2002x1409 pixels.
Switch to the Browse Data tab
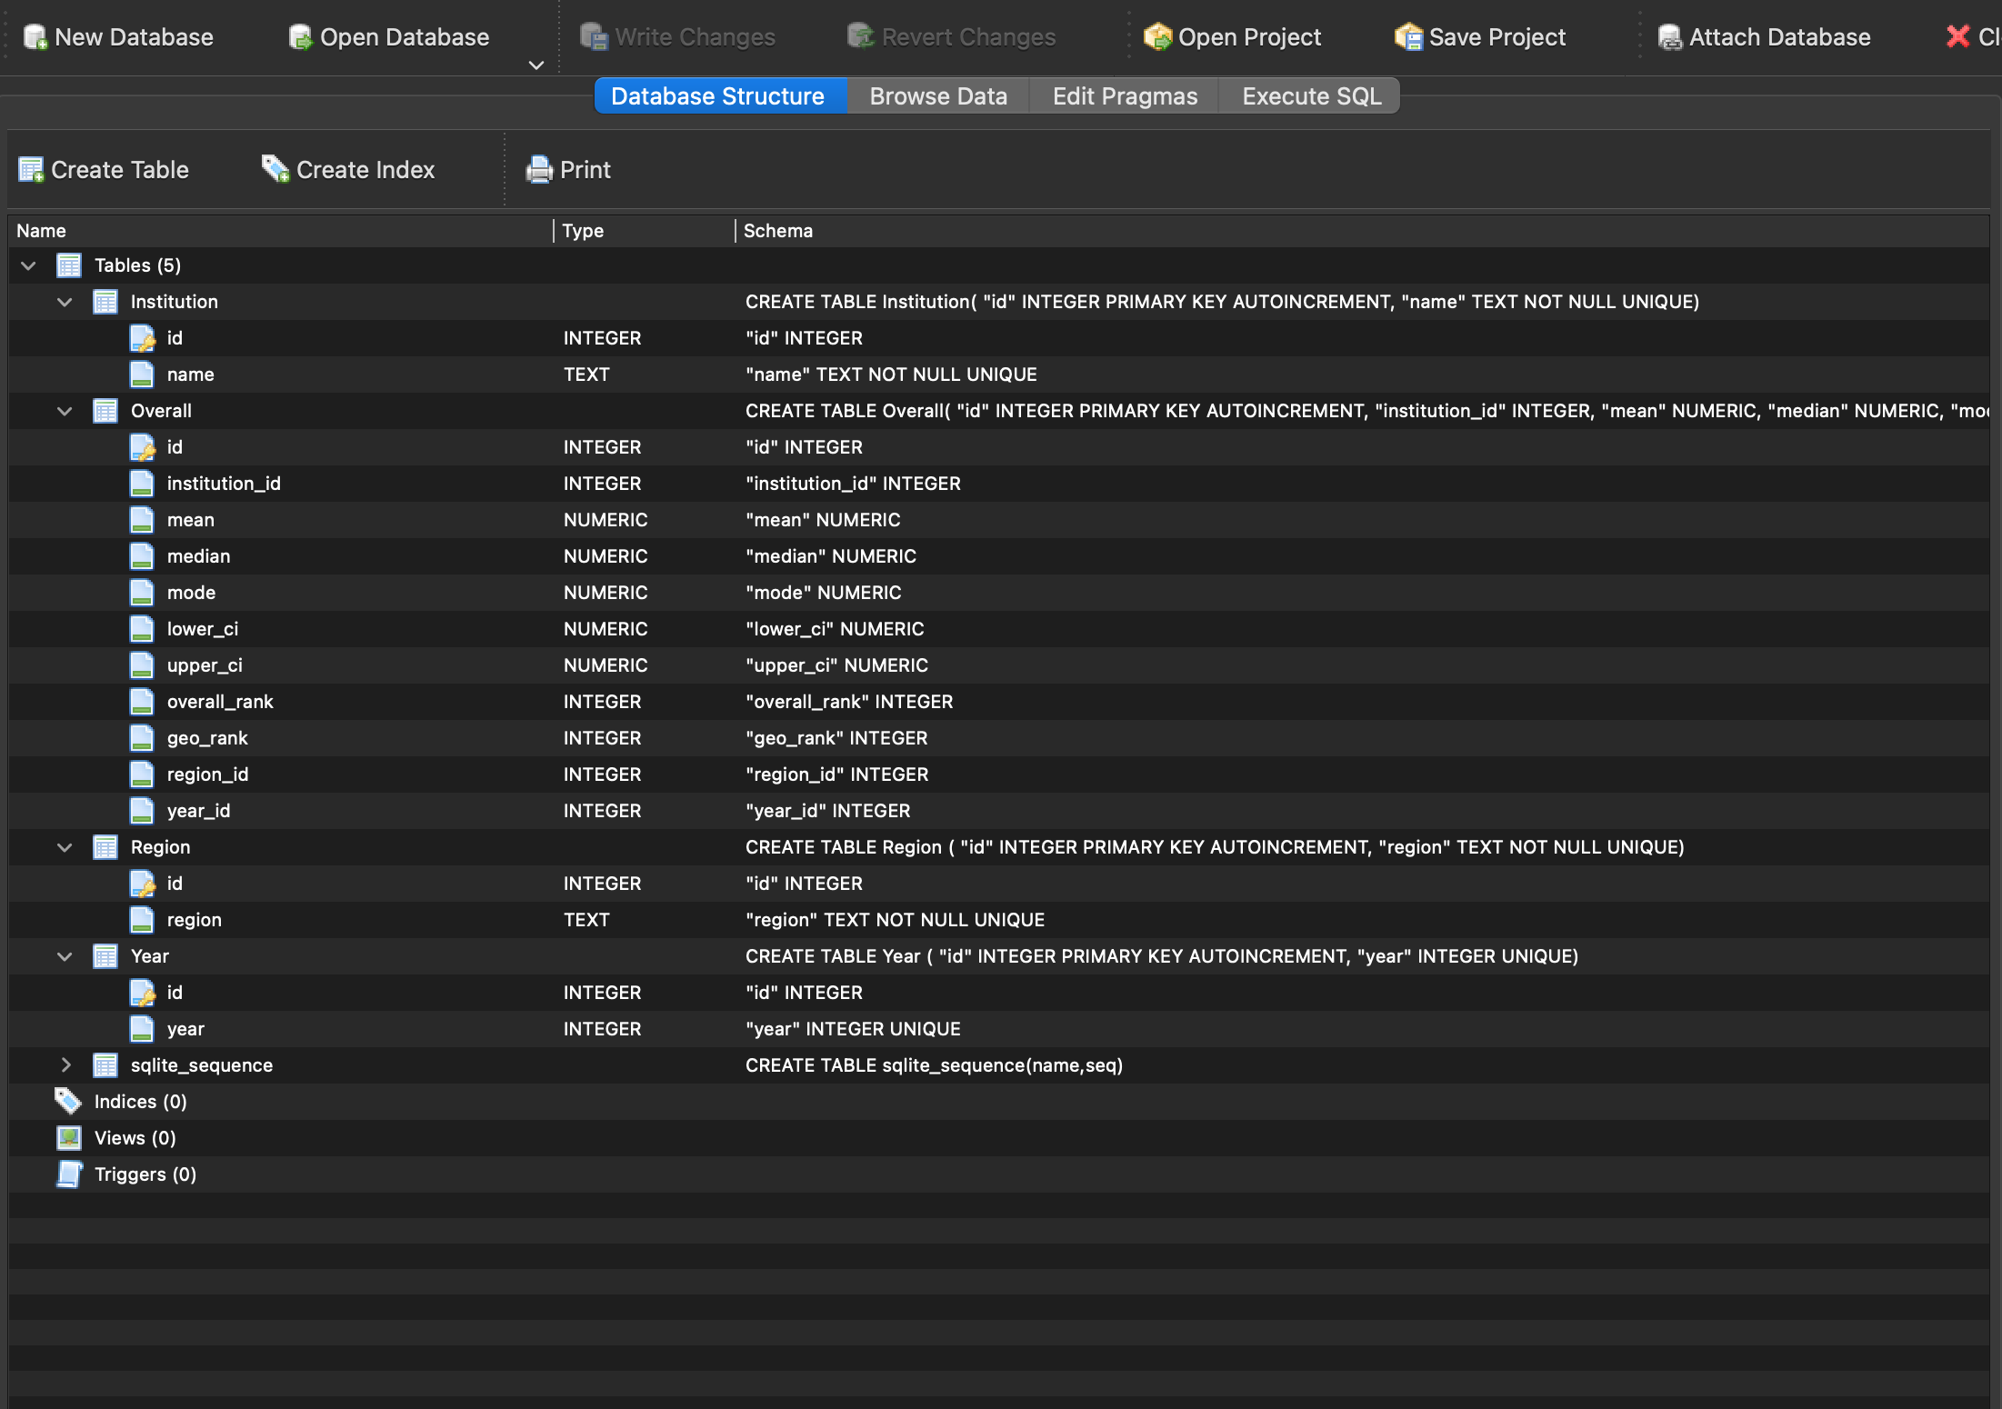[x=937, y=96]
